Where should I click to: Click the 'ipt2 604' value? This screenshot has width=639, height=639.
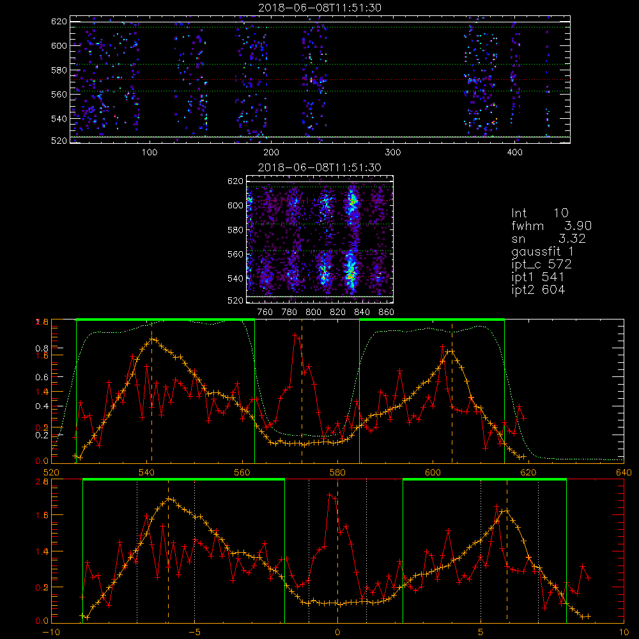[538, 289]
